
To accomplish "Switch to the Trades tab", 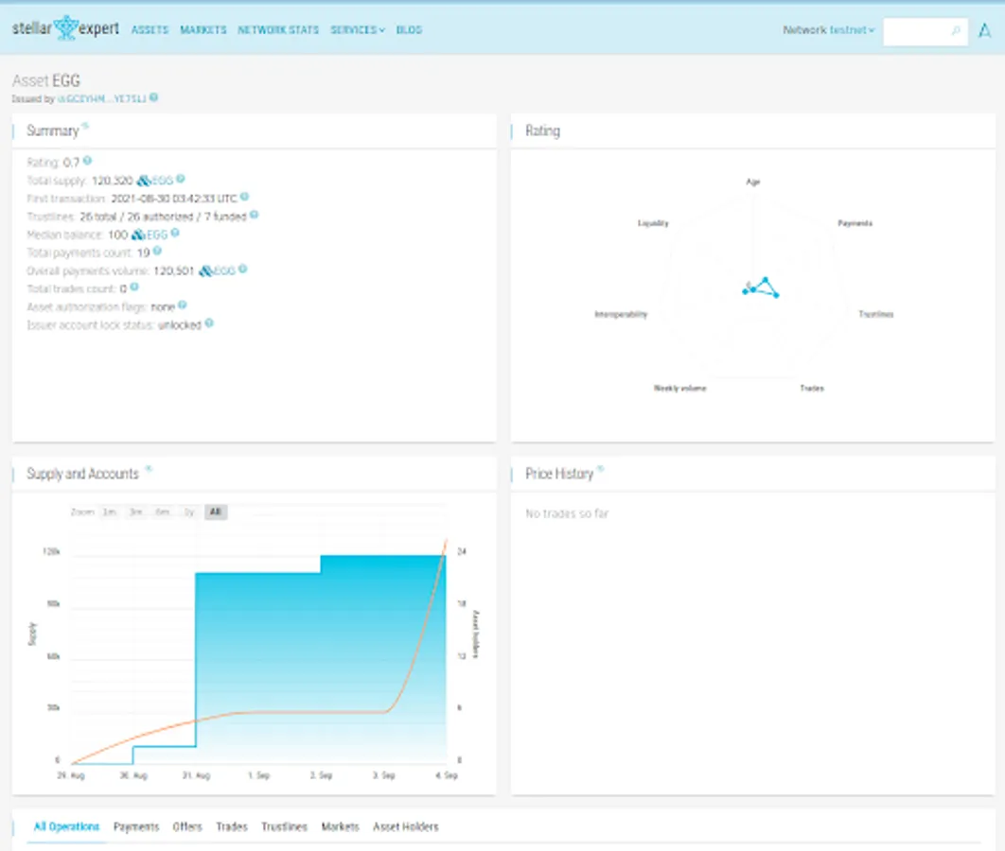I will (232, 826).
